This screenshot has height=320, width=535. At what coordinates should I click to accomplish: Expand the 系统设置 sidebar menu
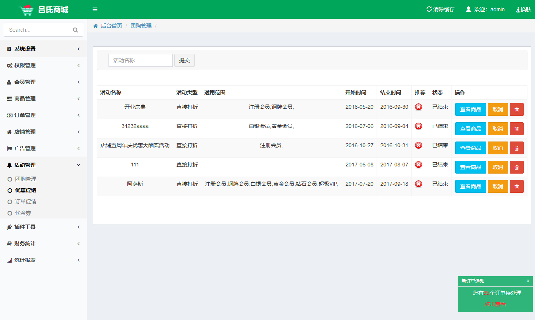coord(43,49)
